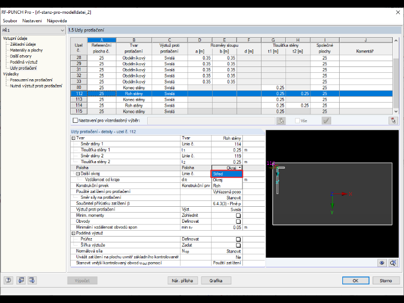
Task: Click the Výpočet button
Action: (82, 281)
